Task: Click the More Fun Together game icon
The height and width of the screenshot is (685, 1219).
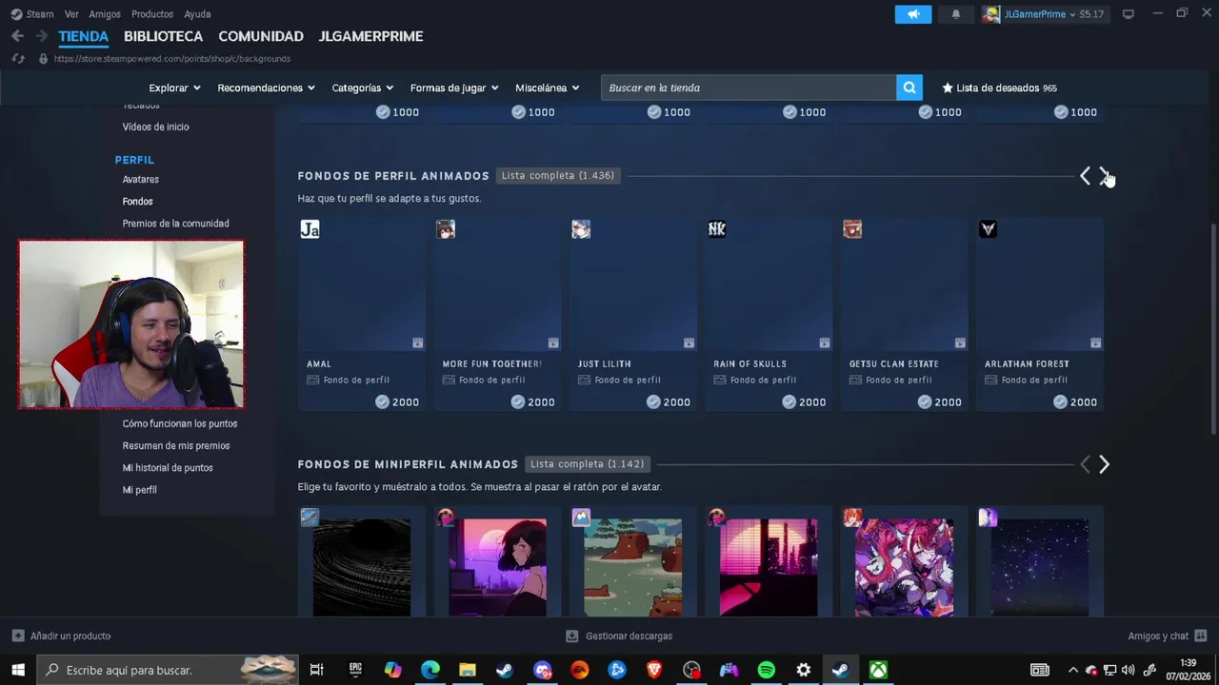Action: coord(446,229)
